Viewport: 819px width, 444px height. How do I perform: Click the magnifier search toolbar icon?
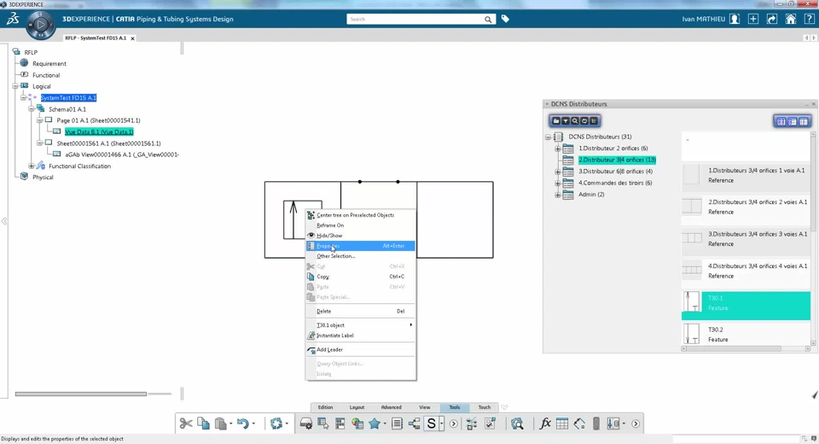517,424
